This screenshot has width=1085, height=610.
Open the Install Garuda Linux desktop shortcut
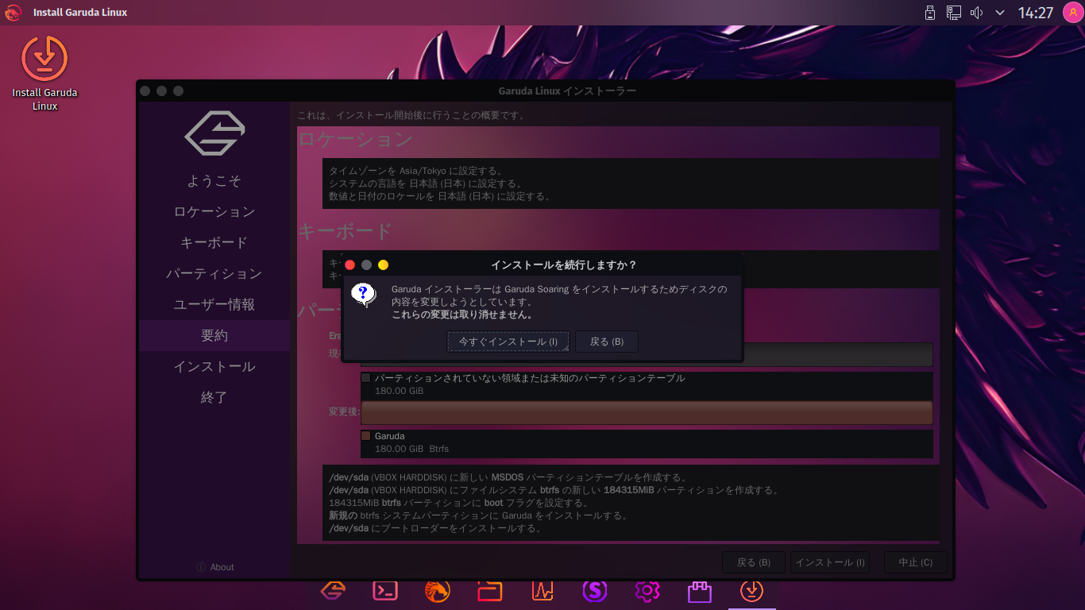coord(44,73)
